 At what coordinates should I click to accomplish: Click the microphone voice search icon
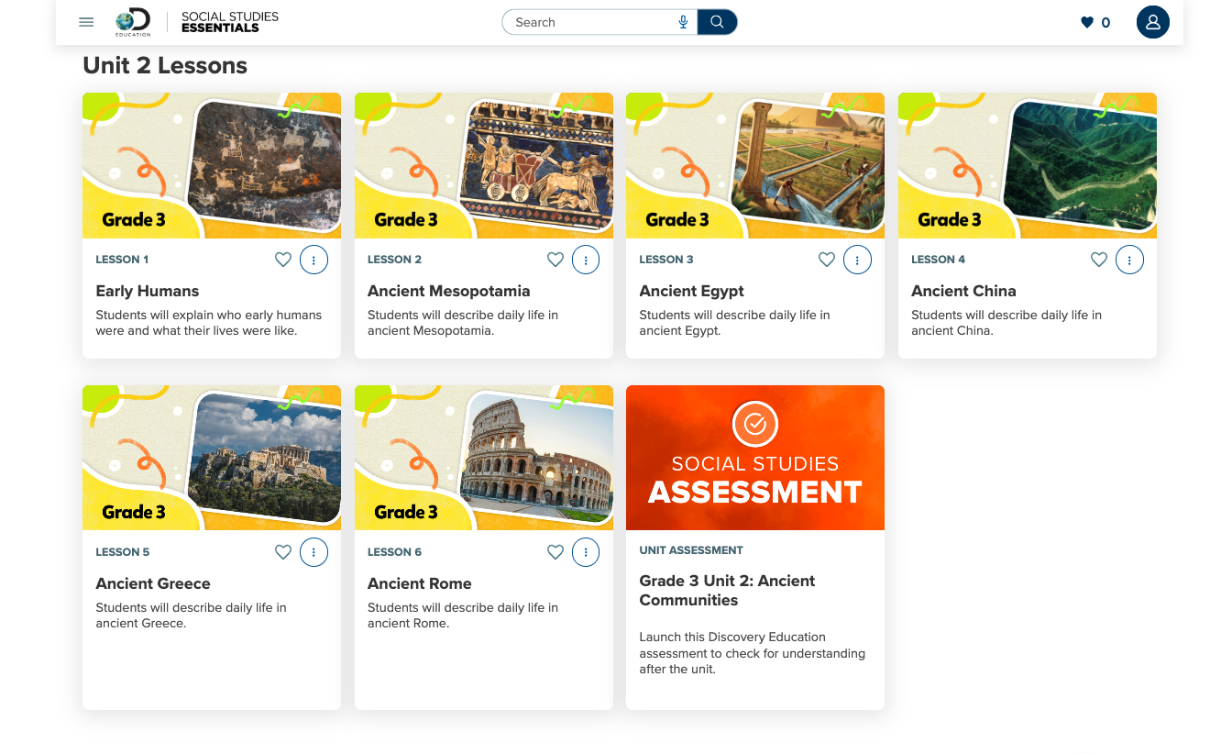(683, 22)
